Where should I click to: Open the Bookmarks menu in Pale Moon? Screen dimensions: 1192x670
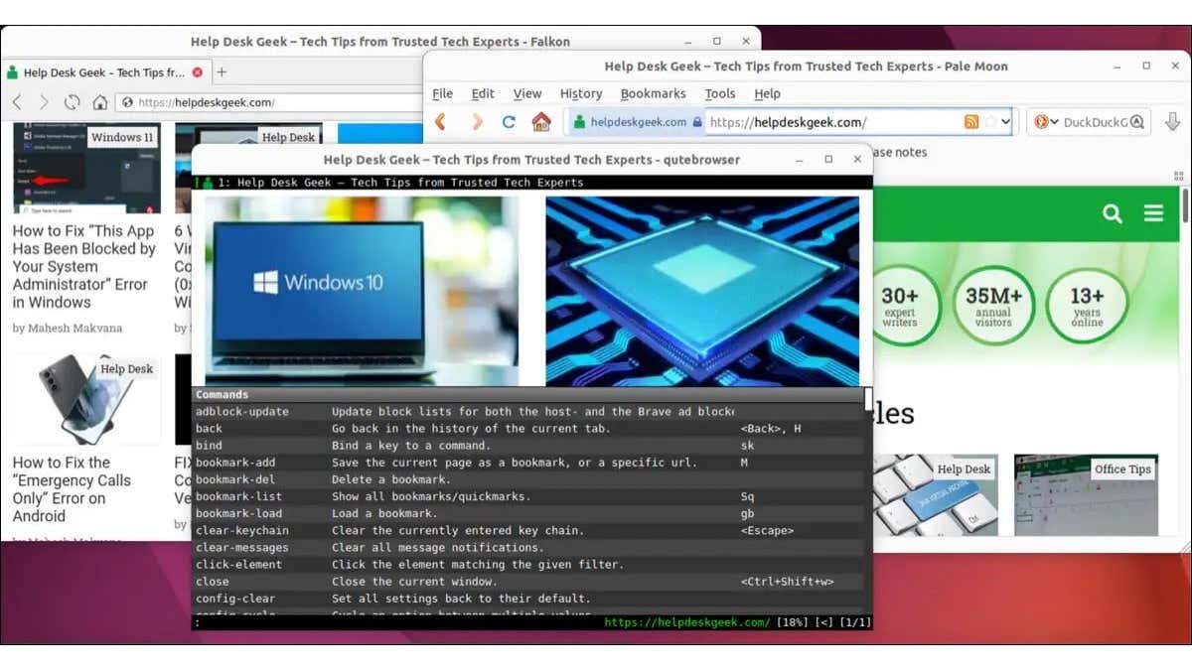click(x=653, y=93)
